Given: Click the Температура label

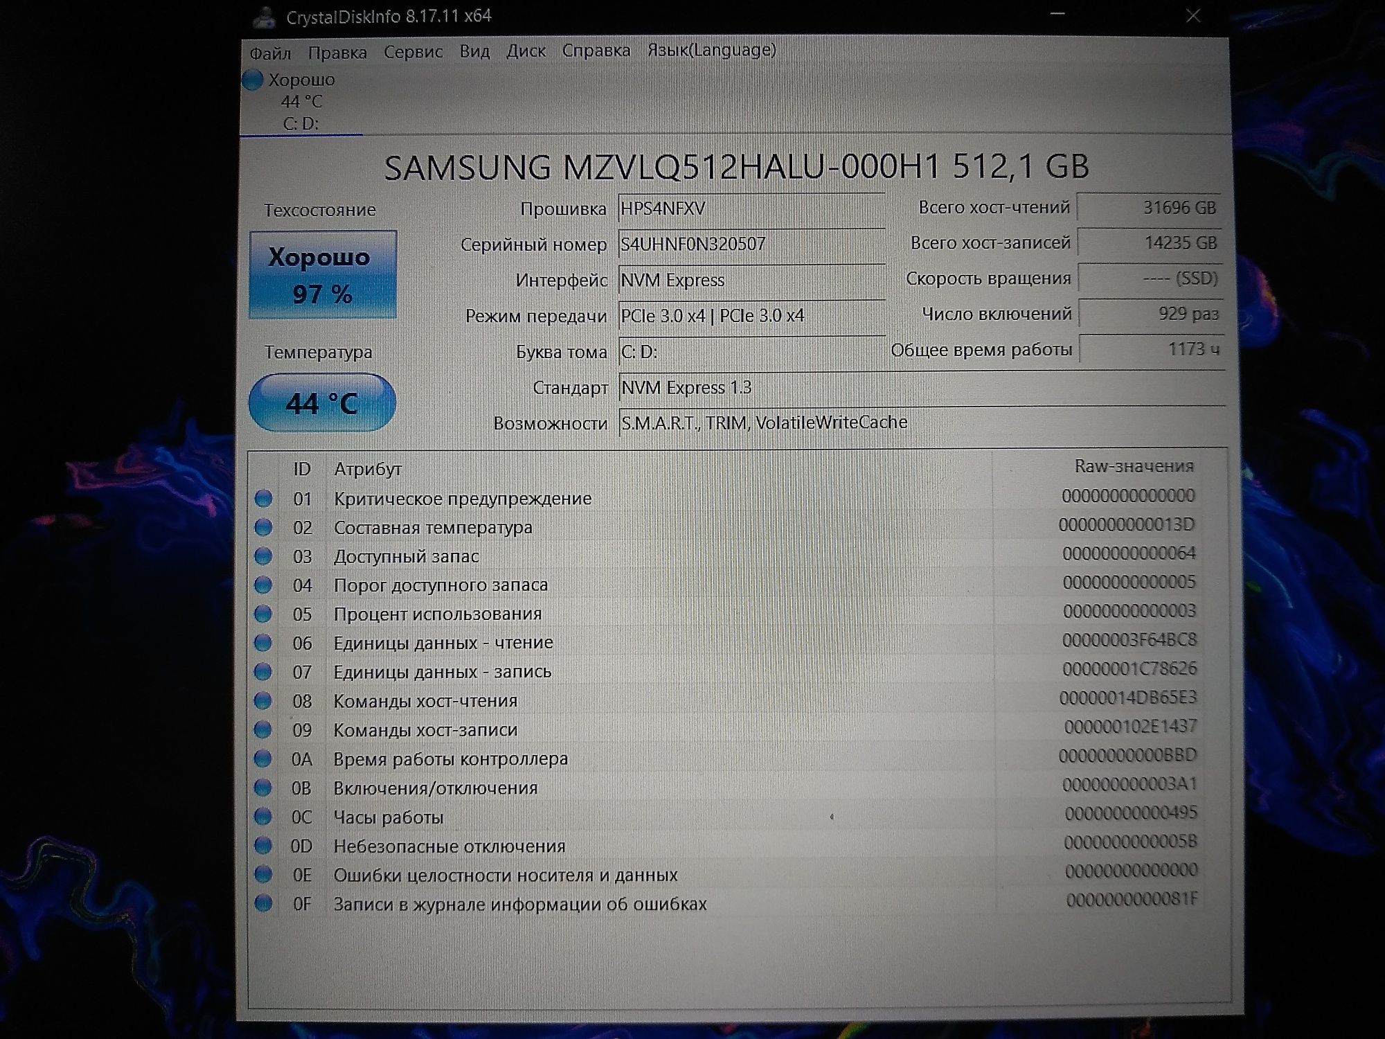Looking at the screenshot, I should [x=319, y=353].
